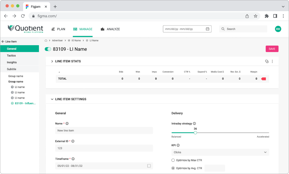Expand the LINE ITEM STATS section
This screenshot has width=289, height=174.
pyautogui.click(x=52, y=61)
